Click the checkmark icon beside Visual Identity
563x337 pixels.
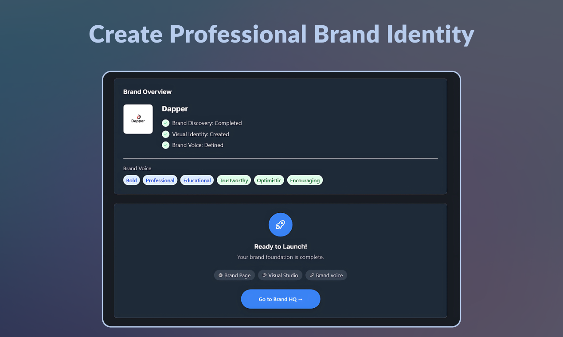[x=165, y=134]
